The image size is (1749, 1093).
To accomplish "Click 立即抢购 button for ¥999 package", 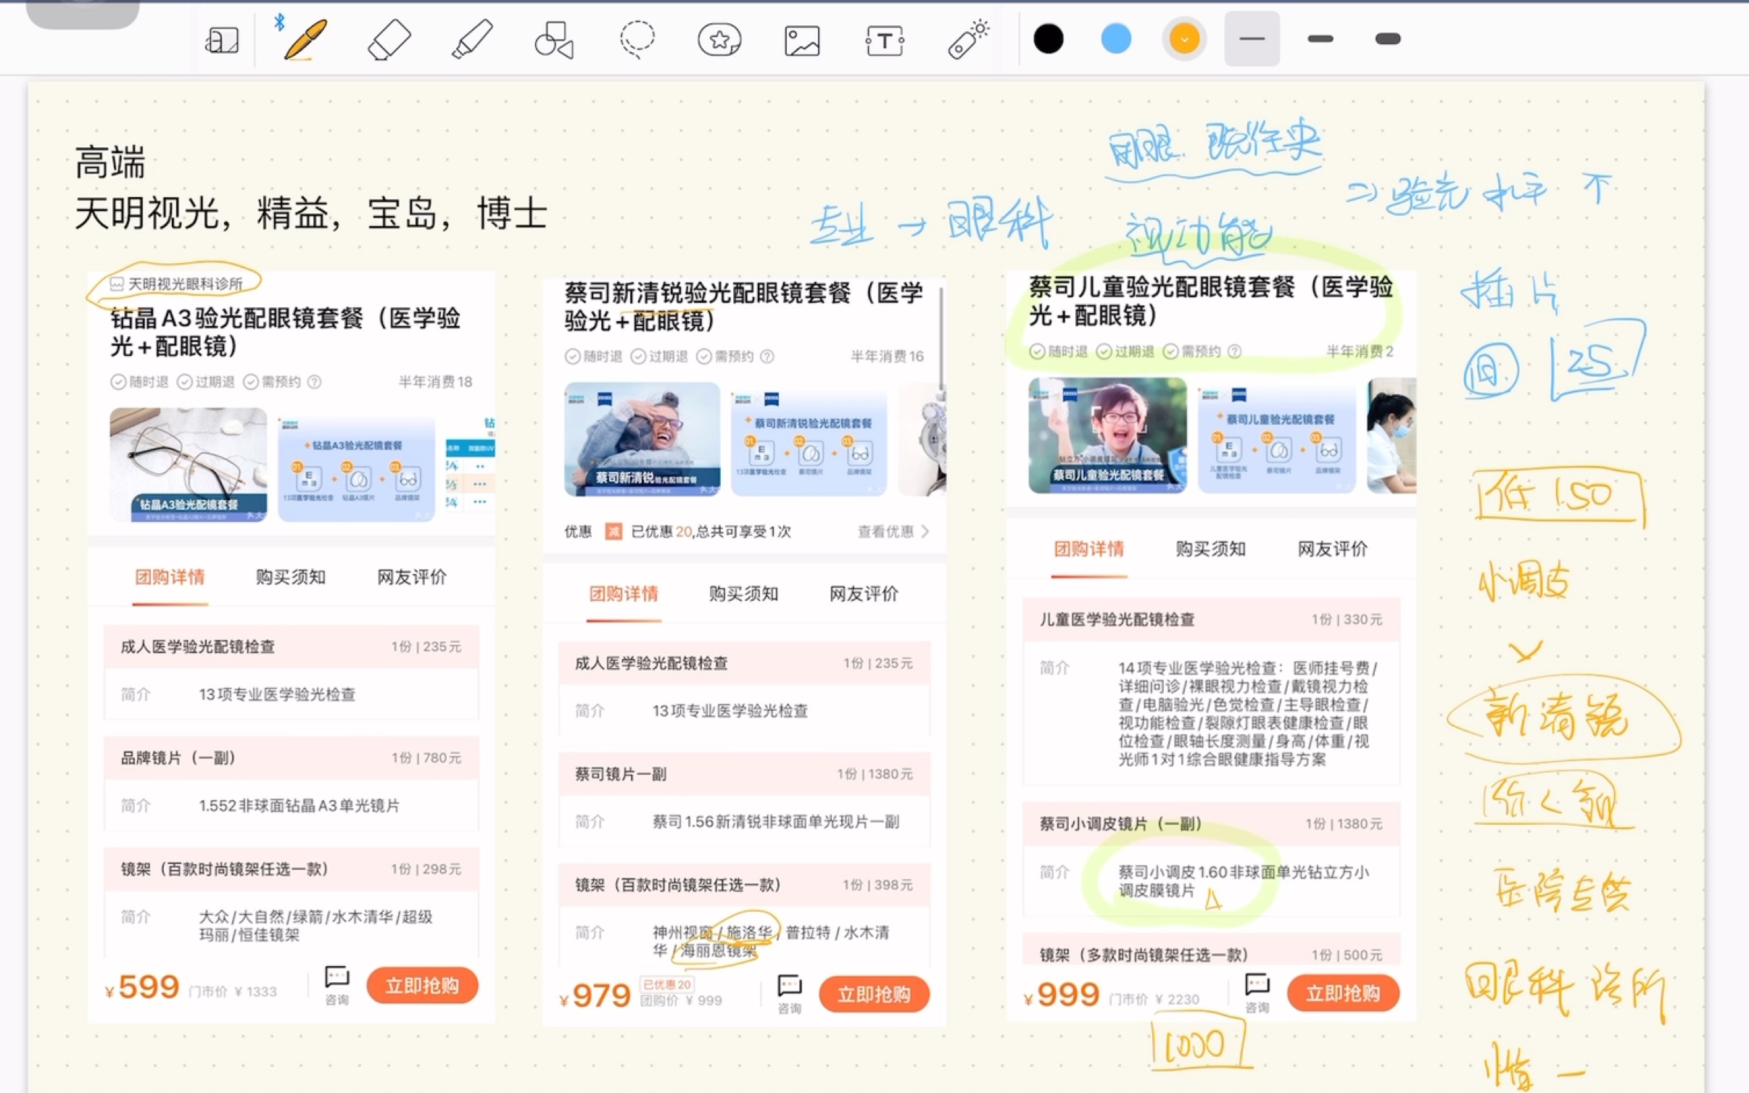I will [x=1343, y=993].
